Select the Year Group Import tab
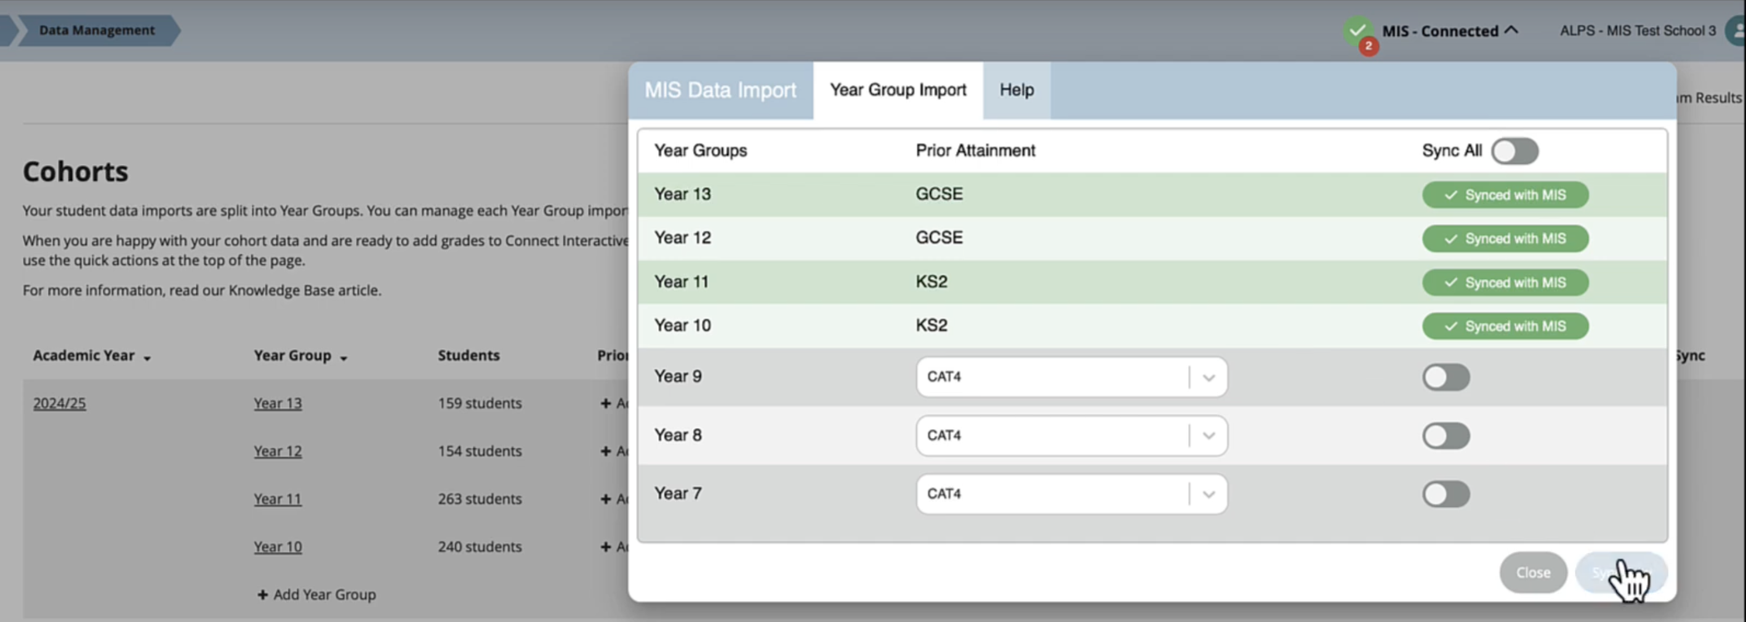1746x622 pixels. pos(898,90)
